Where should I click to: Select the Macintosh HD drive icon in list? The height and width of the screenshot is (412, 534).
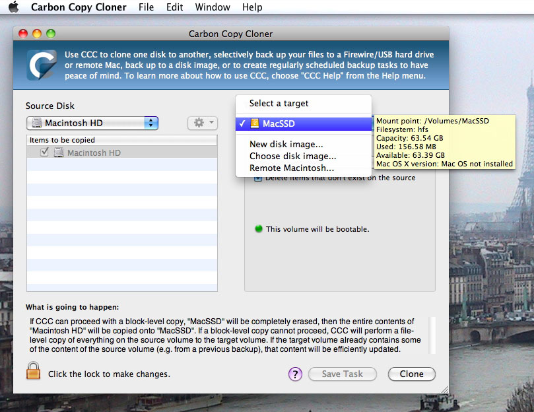[x=59, y=153]
